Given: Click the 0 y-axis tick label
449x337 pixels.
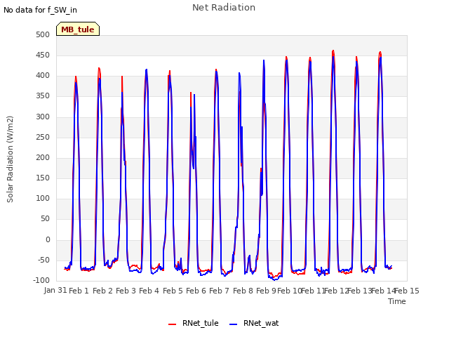Looking at the screenshot, I should tap(48, 239).
